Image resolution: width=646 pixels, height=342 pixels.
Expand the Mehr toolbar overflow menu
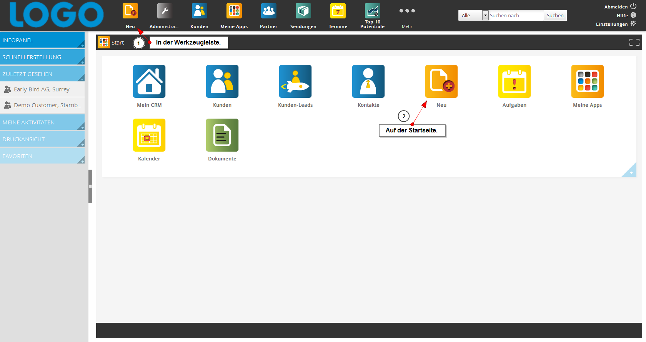407,12
